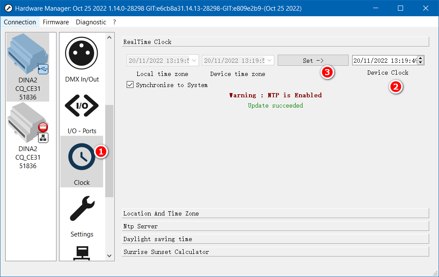Viewport: 439px width, 277px height.
Task: Click the Device Clock date-time field
Action: (x=384, y=61)
